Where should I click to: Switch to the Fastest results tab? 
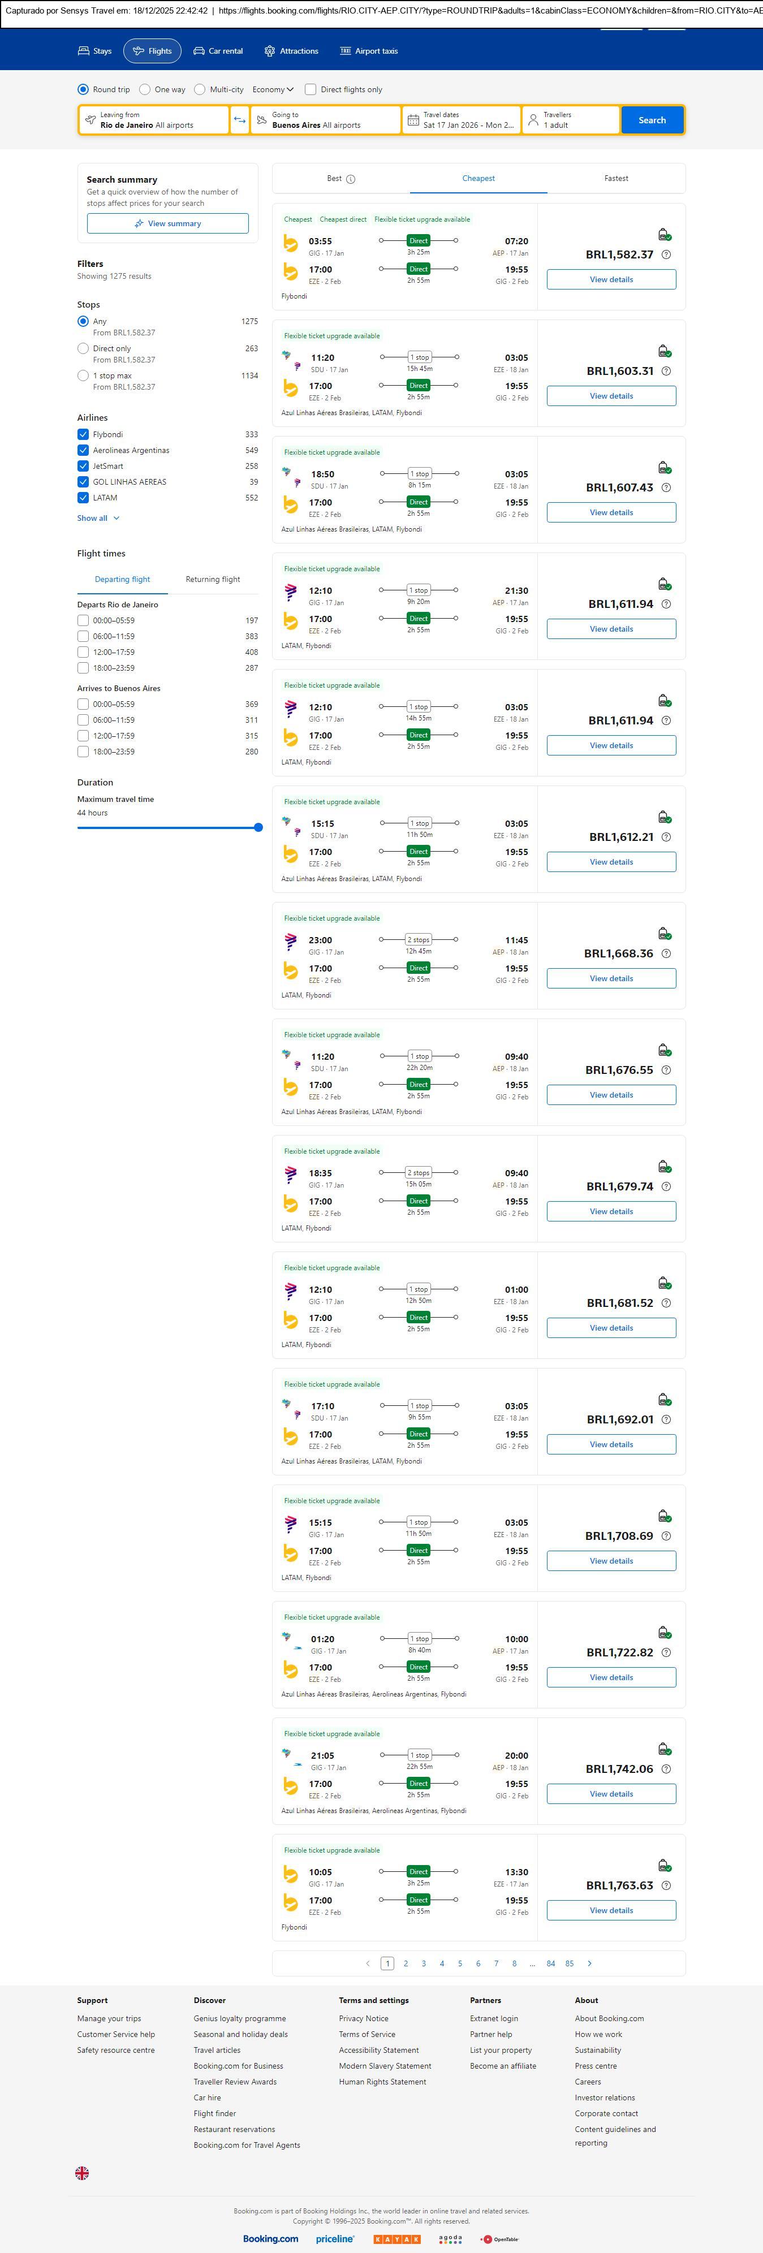[616, 179]
